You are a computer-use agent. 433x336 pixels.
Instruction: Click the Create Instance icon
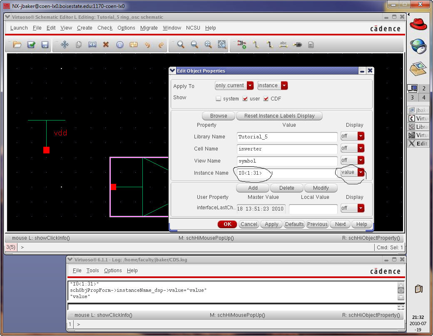tap(241, 45)
